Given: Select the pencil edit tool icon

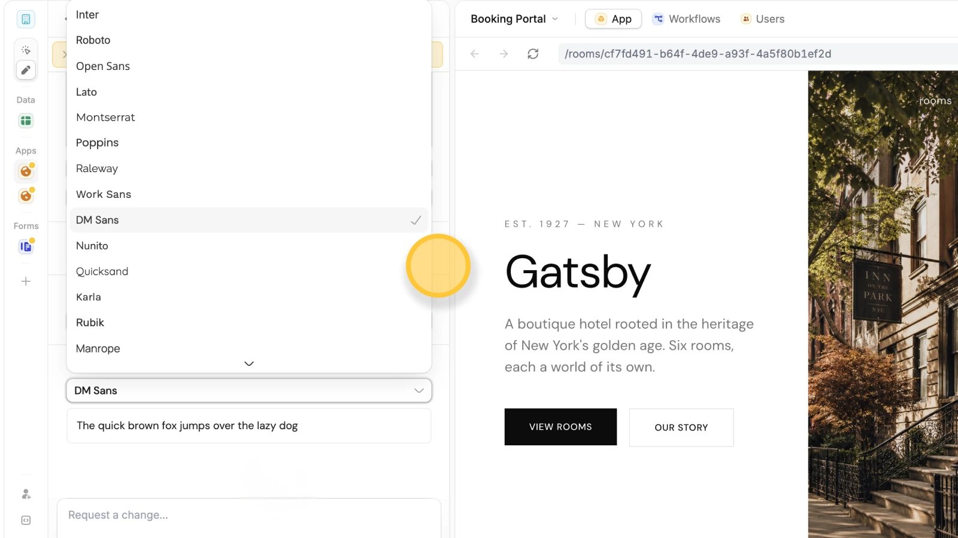Looking at the screenshot, I should (26, 70).
